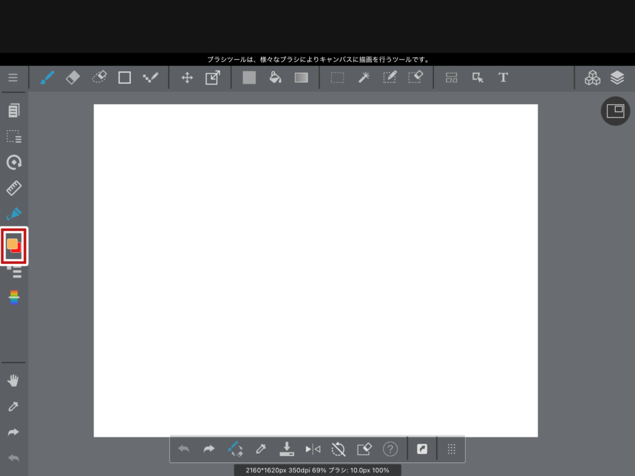Select the Bucket fill tool

(x=275, y=77)
